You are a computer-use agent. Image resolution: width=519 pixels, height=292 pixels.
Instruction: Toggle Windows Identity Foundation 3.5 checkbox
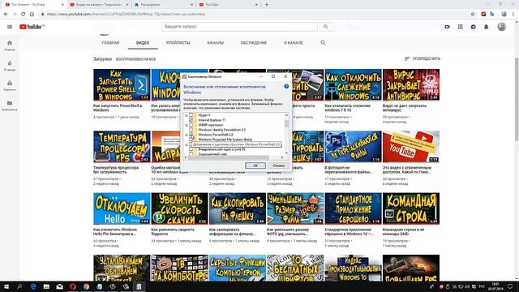click(x=191, y=130)
